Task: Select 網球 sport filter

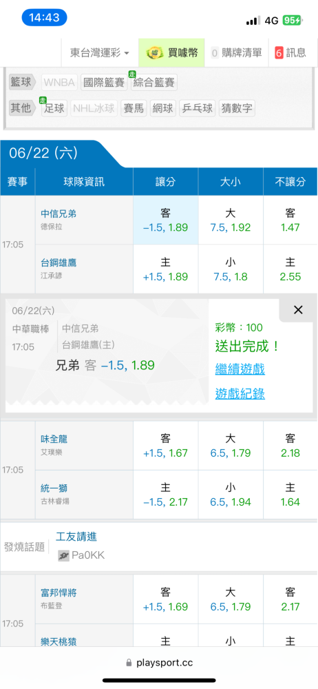Action: [x=163, y=109]
